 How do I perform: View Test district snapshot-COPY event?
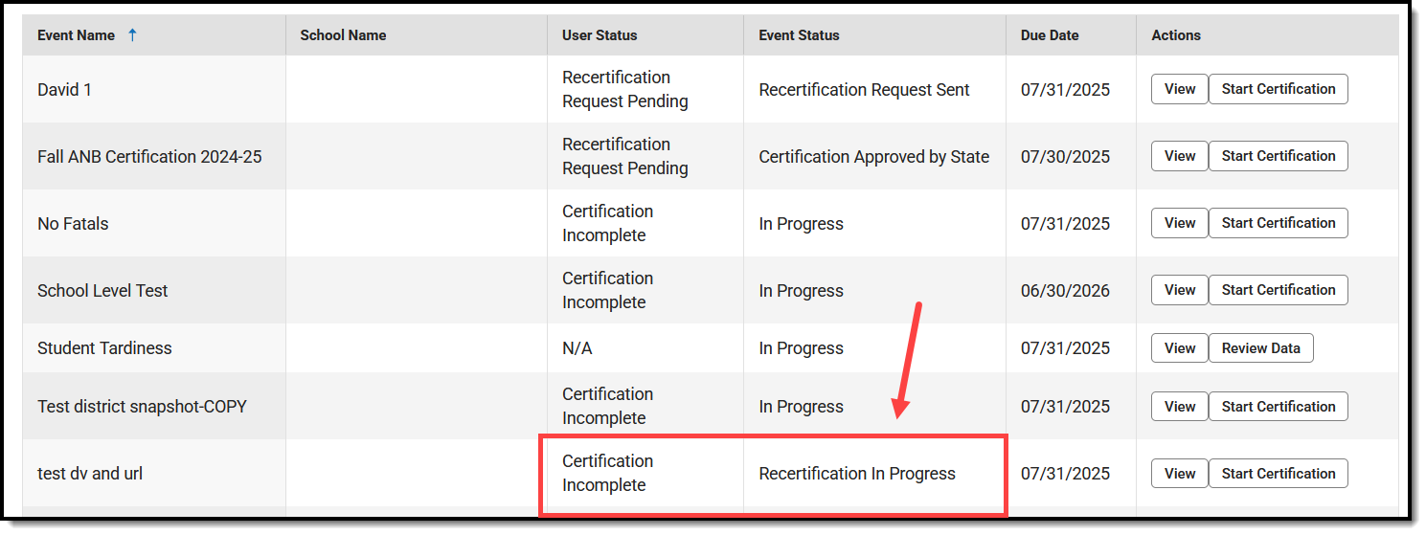pos(1180,407)
